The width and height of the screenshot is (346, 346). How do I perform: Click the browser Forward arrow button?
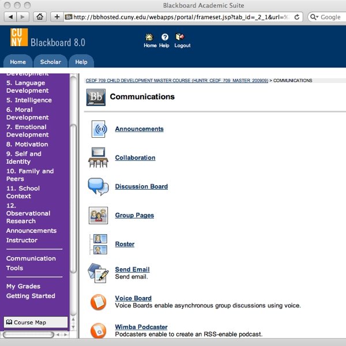tap(22, 17)
